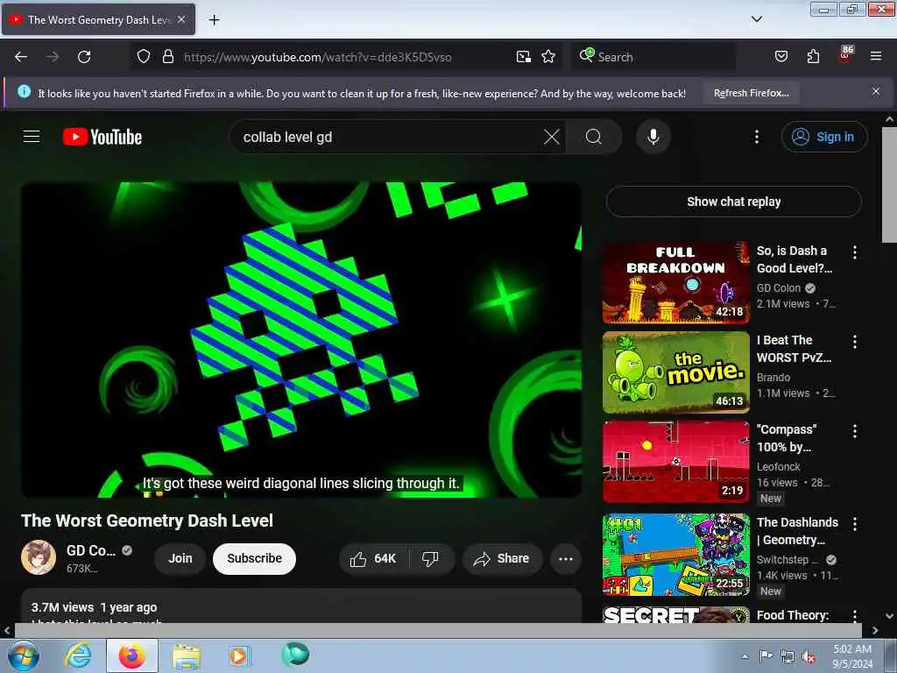Open Full Breakdown video thumbnail

676,283
